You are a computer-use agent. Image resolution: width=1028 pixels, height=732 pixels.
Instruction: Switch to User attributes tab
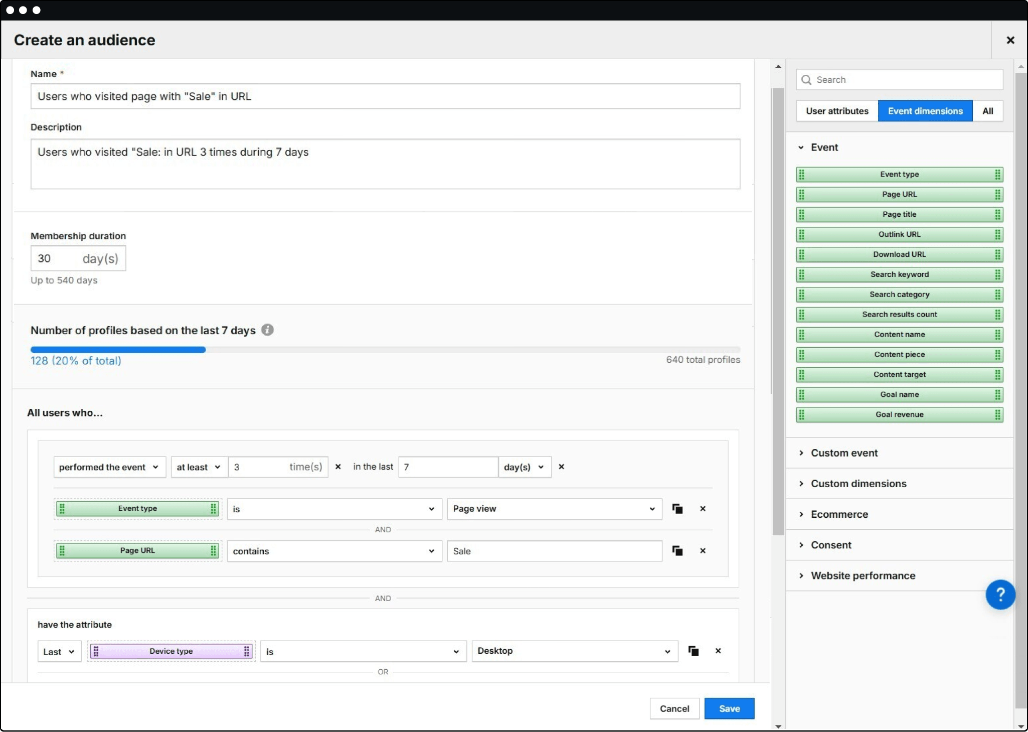[836, 111]
